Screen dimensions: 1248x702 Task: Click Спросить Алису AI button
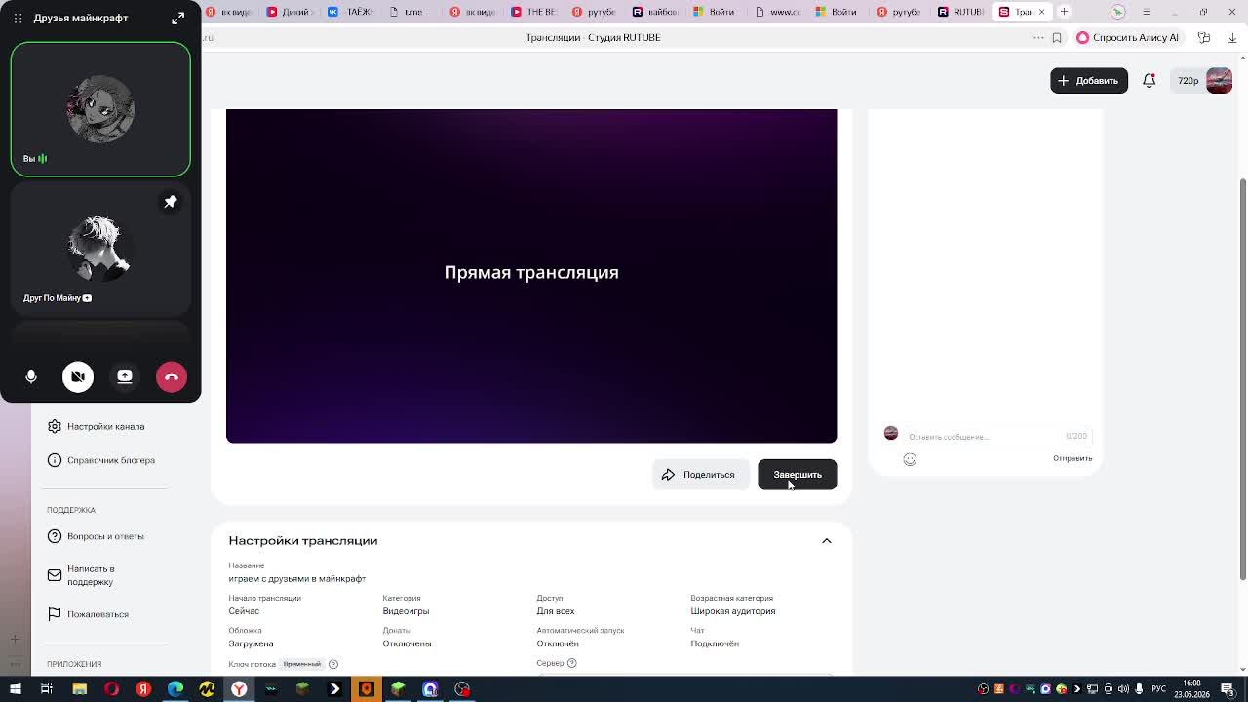1128,37
